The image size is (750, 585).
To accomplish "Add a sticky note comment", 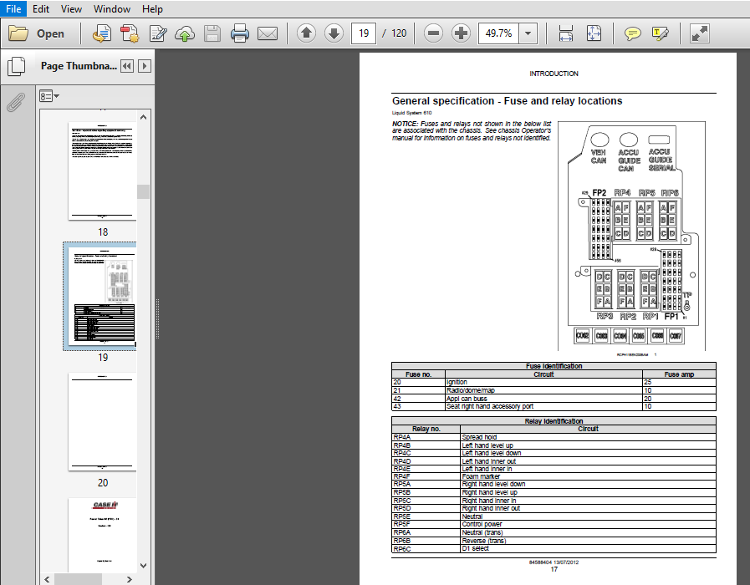I will pyautogui.click(x=633, y=33).
